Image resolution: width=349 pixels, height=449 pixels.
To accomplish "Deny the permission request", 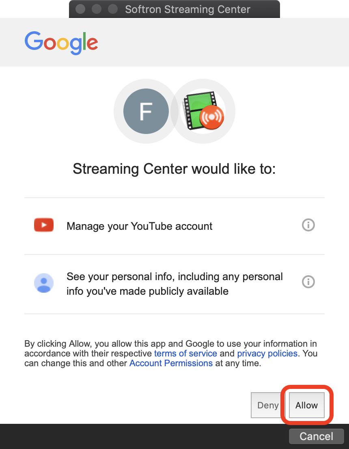I will pos(268,405).
